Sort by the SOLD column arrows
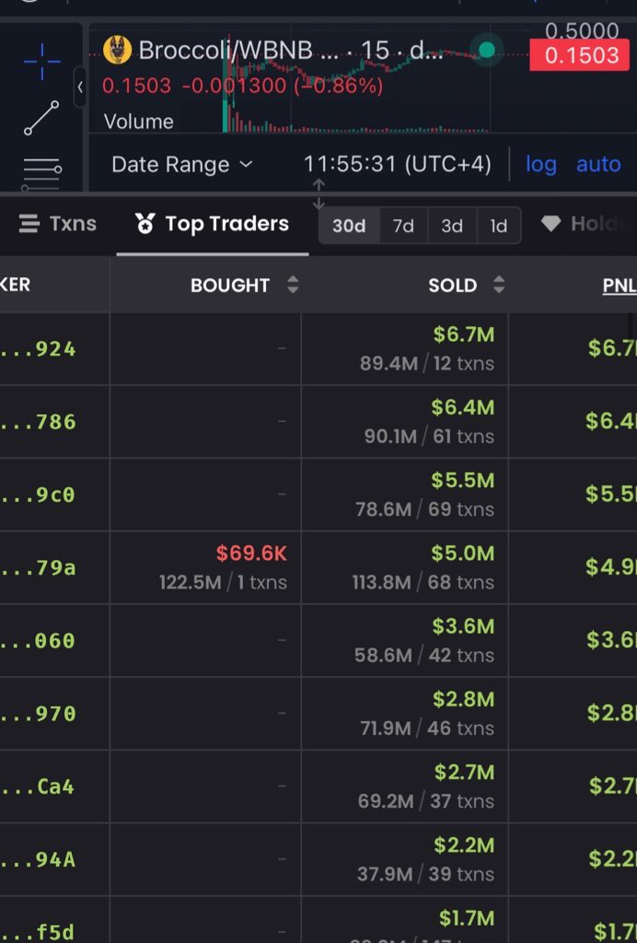The height and width of the screenshot is (943, 637). click(499, 285)
